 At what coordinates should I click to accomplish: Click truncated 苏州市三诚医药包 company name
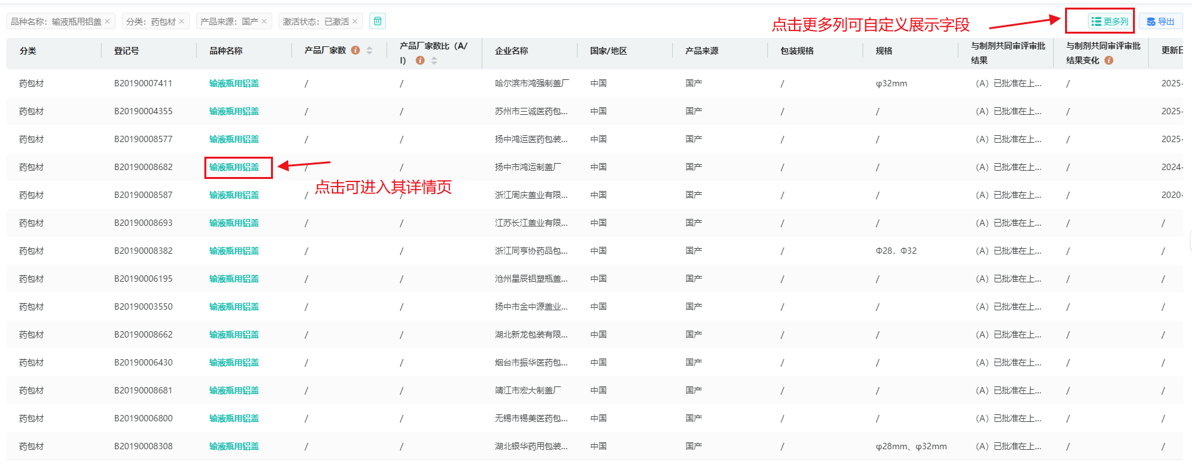pyautogui.click(x=531, y=111)
